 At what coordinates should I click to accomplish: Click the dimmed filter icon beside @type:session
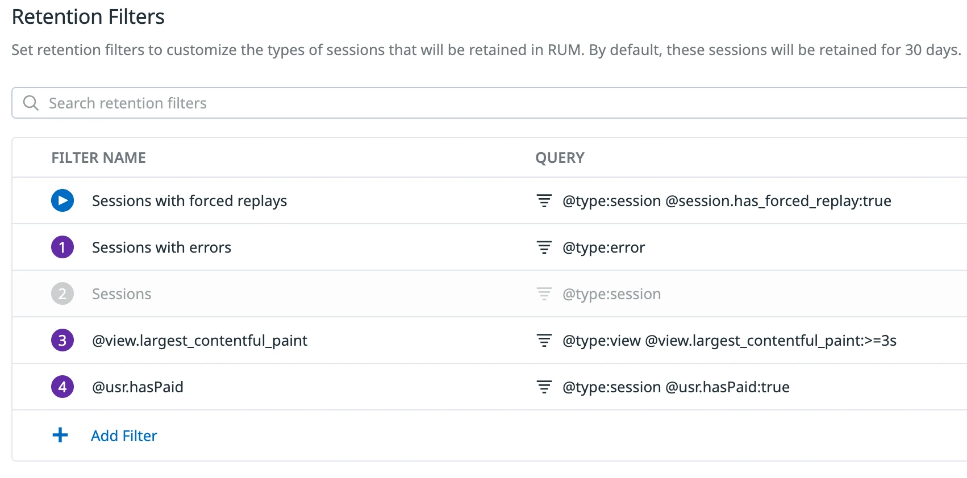544,293
